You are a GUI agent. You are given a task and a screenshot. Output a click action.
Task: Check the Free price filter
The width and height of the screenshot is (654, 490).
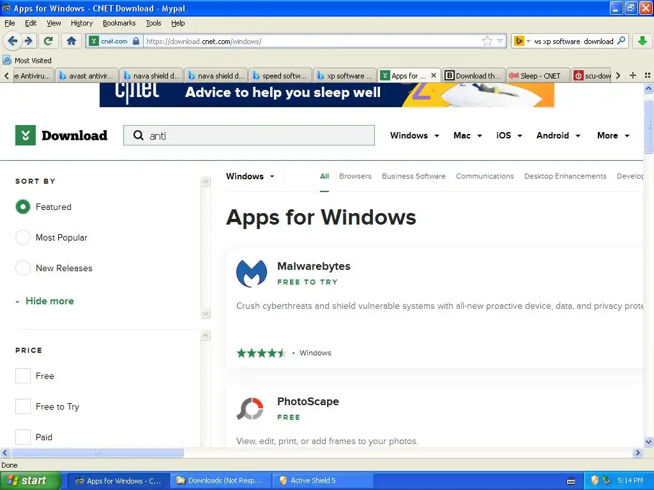coord(23,376)
